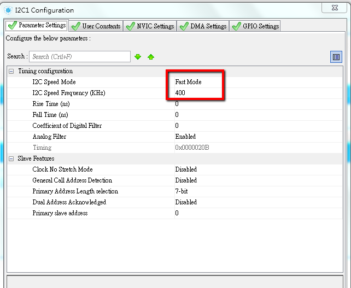Screen dimensions: 351x288
Task: Select the Parameter Settings tab
Action: click(37, 26)
